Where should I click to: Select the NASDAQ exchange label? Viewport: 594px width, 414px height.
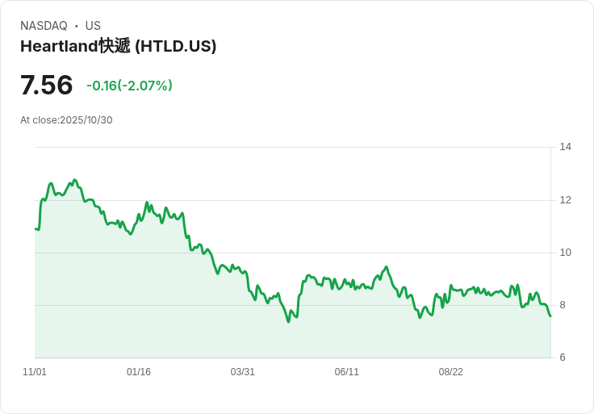(x=44, y=26)
